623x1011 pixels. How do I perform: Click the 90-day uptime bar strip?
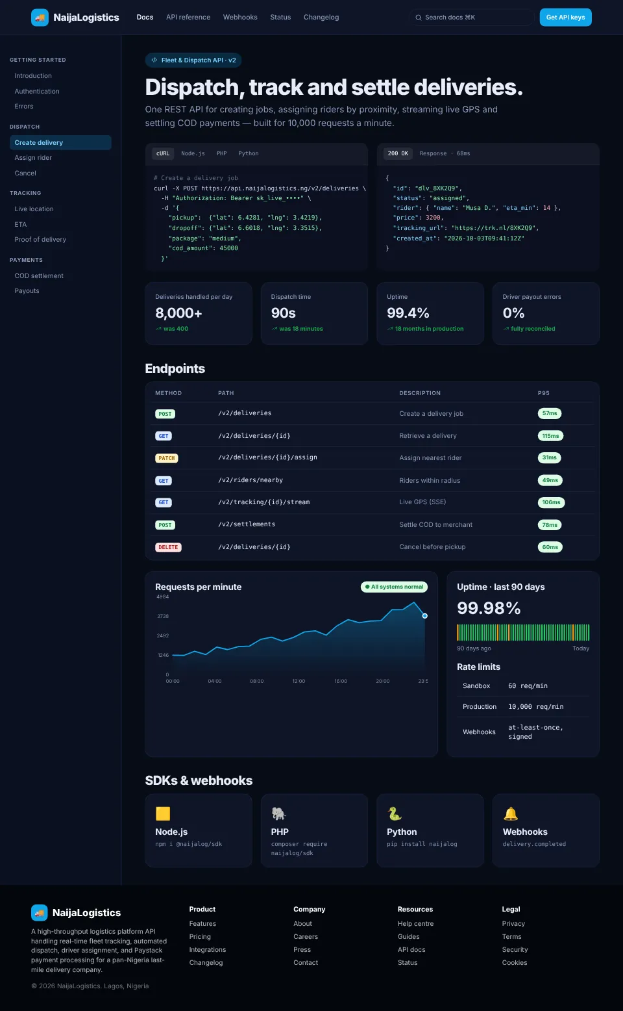(523, 633)
